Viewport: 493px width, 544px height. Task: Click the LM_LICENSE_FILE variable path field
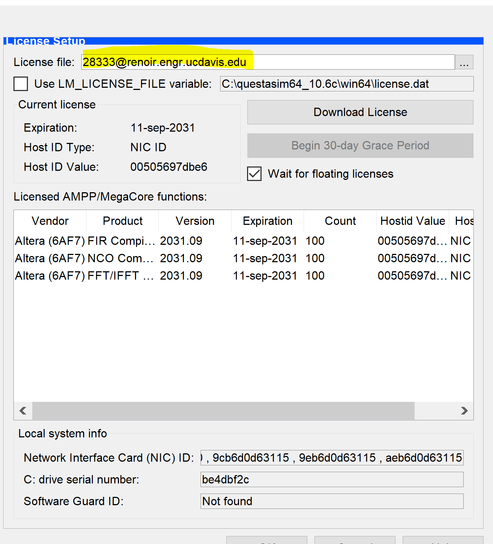tap(346, 84)
